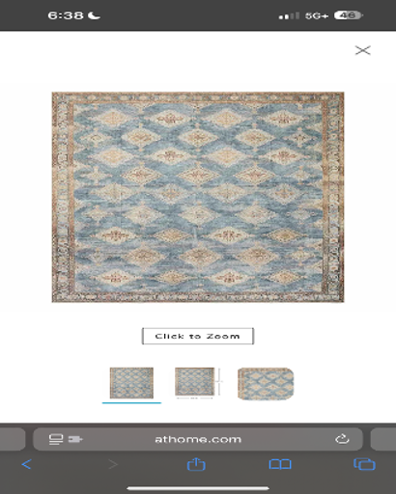The image size is (396, 494).
Task: Open the large rug product image
Action: pos(198,197)
